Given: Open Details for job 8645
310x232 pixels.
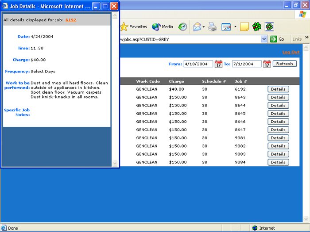Looking at the screenshot, I should tap(278, 114).
